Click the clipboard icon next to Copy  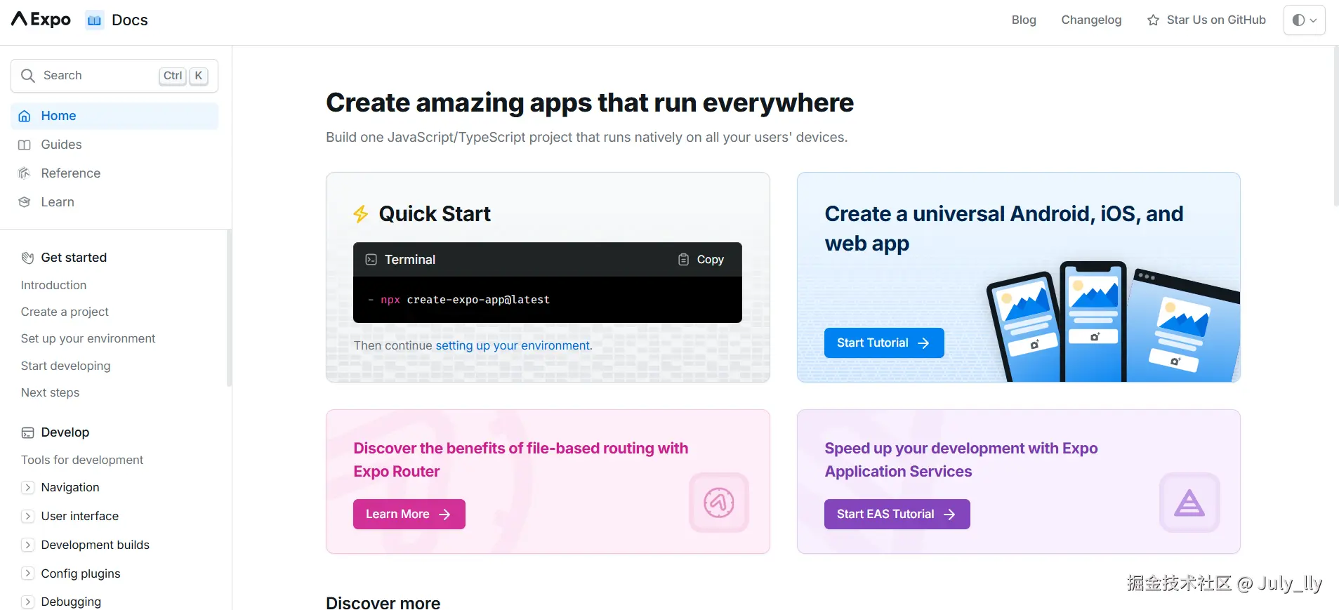point(683,260)
